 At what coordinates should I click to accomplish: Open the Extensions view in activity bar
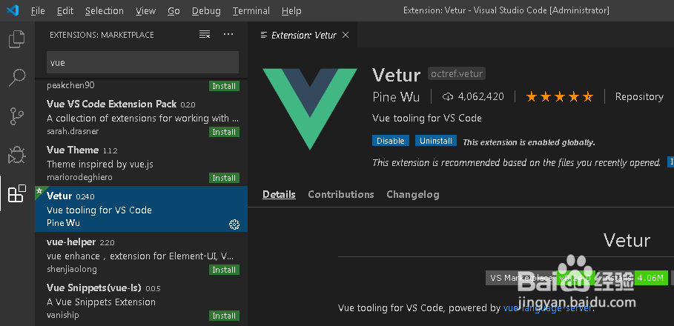(x=17, y=193)
